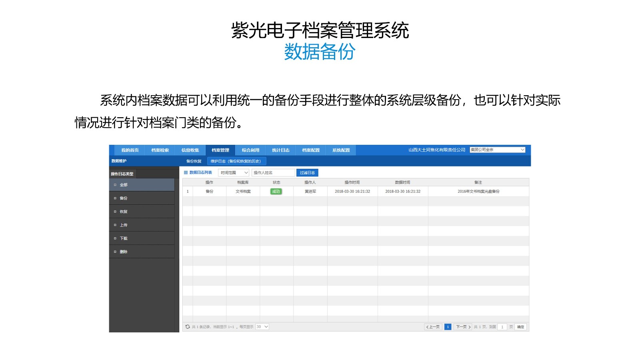Go to the previous page with 上一页
The image size is (640, 360).
coord(433,327)
